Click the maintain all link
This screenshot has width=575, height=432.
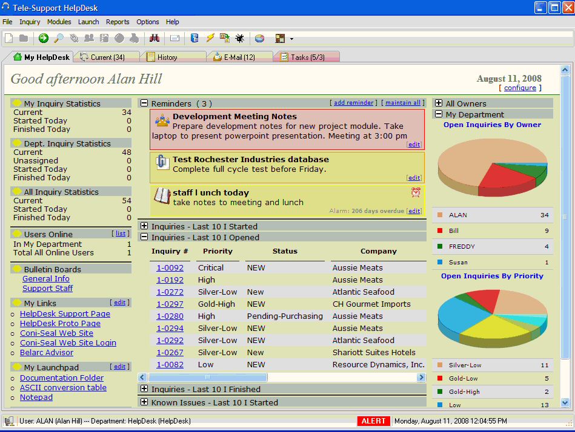coord(403,102)
